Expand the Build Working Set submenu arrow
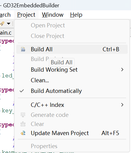 point(122,70)
